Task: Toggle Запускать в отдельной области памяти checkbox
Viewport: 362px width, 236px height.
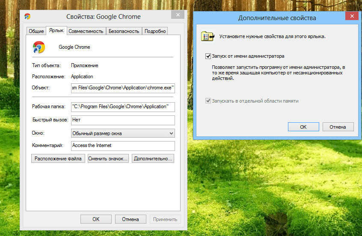Action: coord(208,101)
